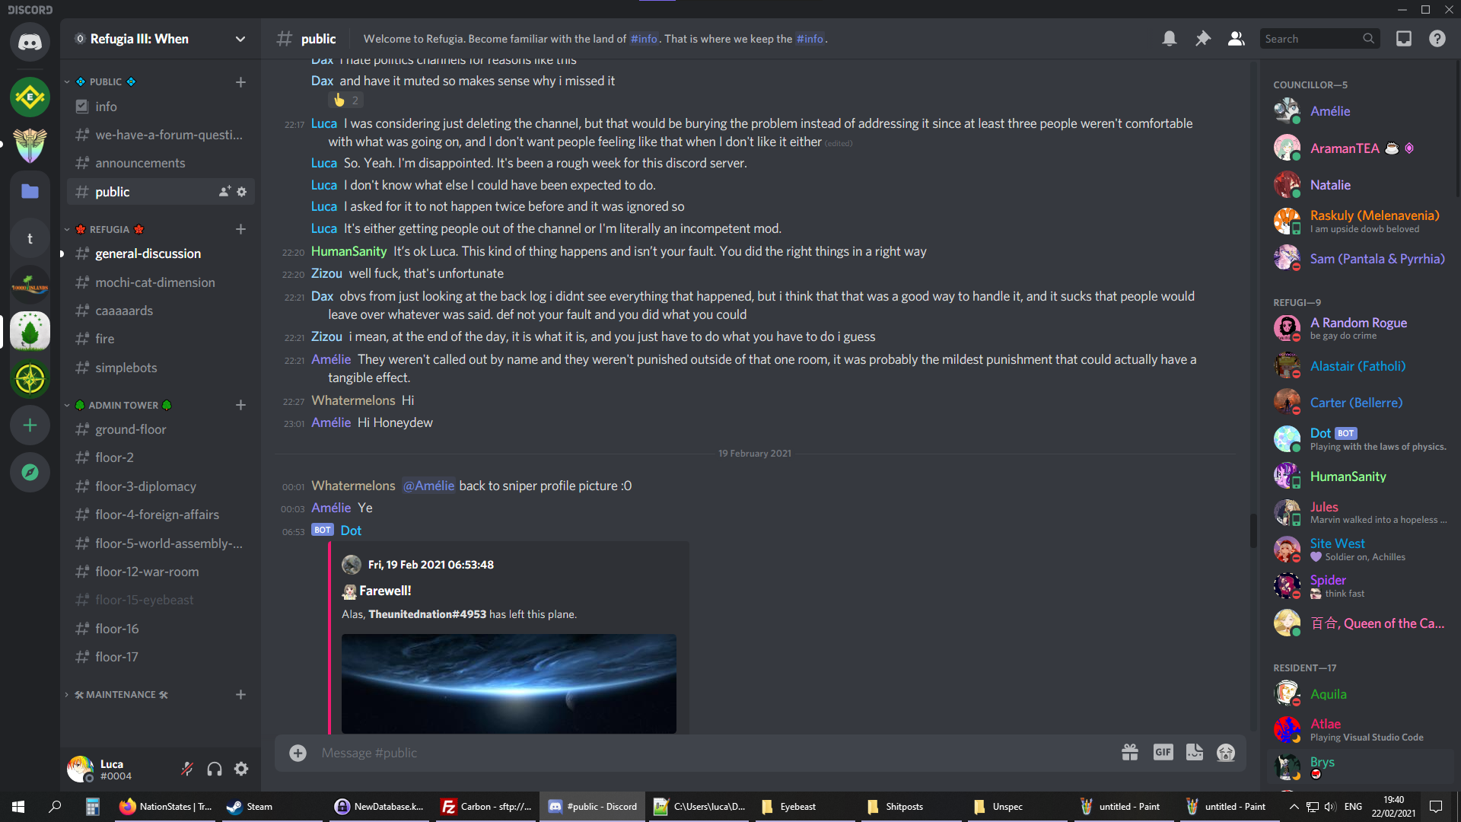Follow the #info link in topic
The width and height of the screenshot is (1461, 822).
[x=644, y=39]
